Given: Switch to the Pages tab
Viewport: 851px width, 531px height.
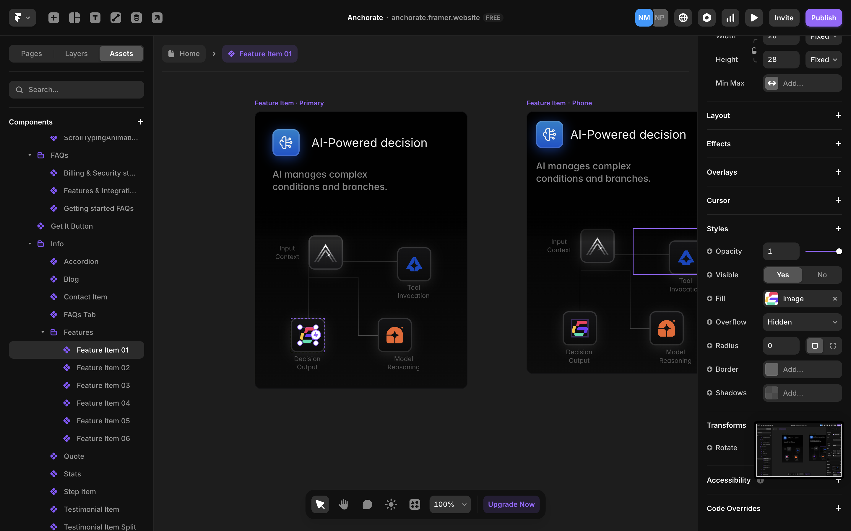Looking at the screenshot, I should [x=31, y=54].
